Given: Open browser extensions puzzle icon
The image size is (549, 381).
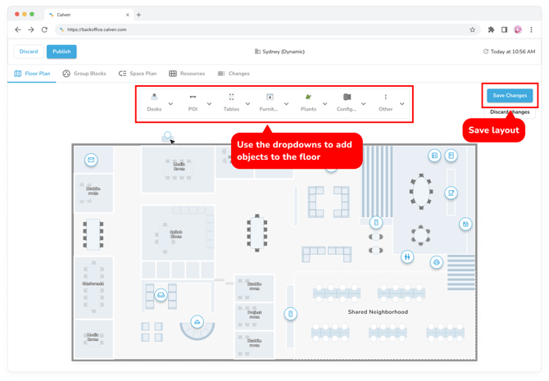Looking at the screenshot, I should [491, 29].
